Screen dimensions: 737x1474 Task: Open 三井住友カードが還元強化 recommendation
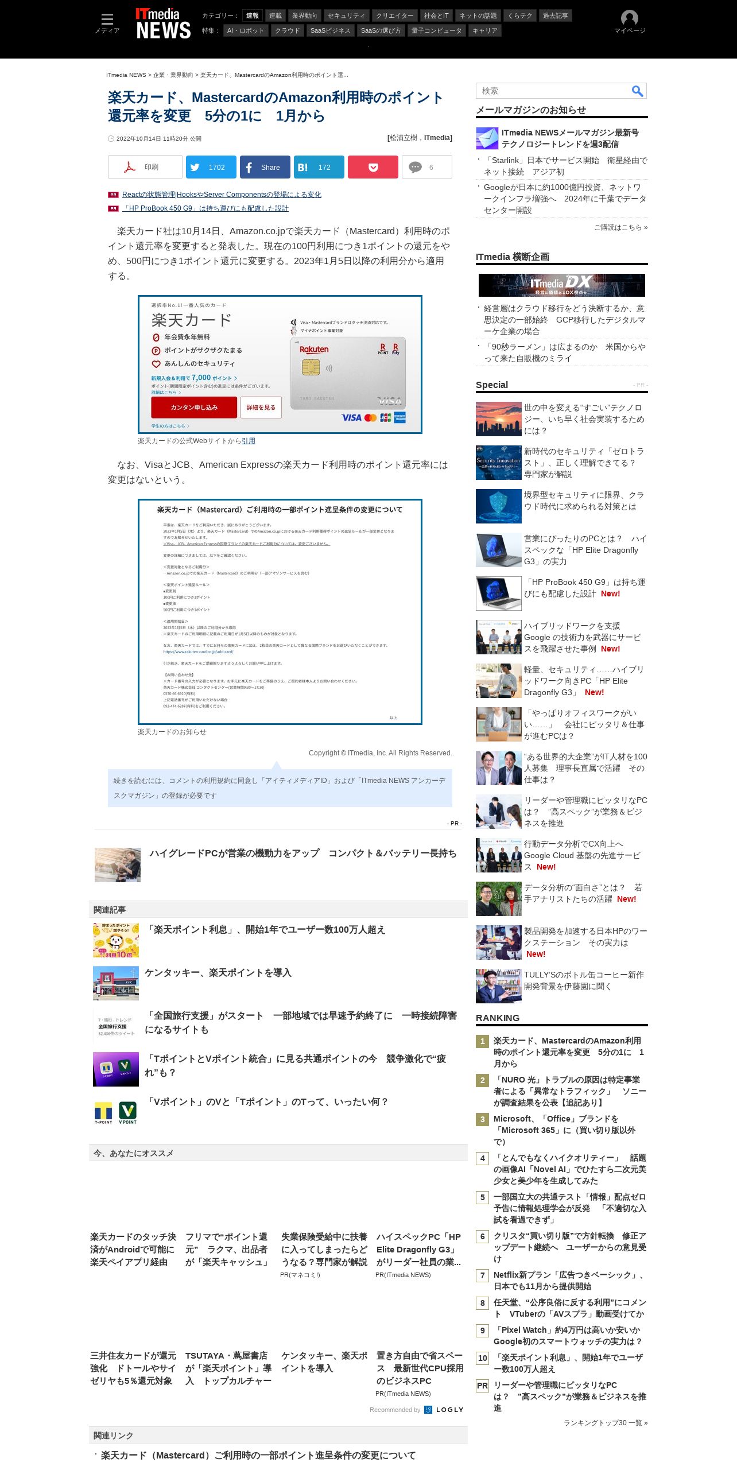pos(133,1368)
